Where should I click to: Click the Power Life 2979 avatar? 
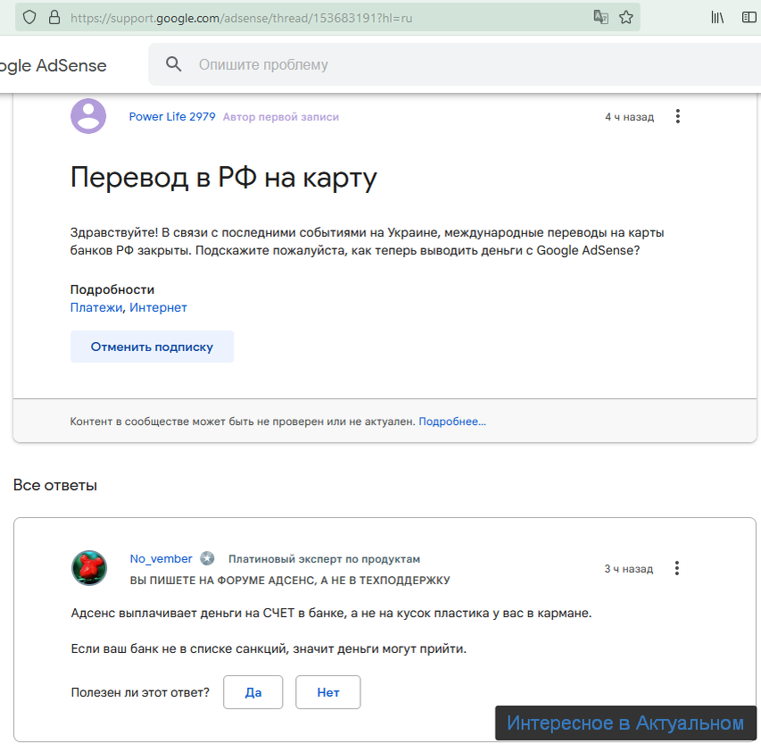[x=87, y=115]
